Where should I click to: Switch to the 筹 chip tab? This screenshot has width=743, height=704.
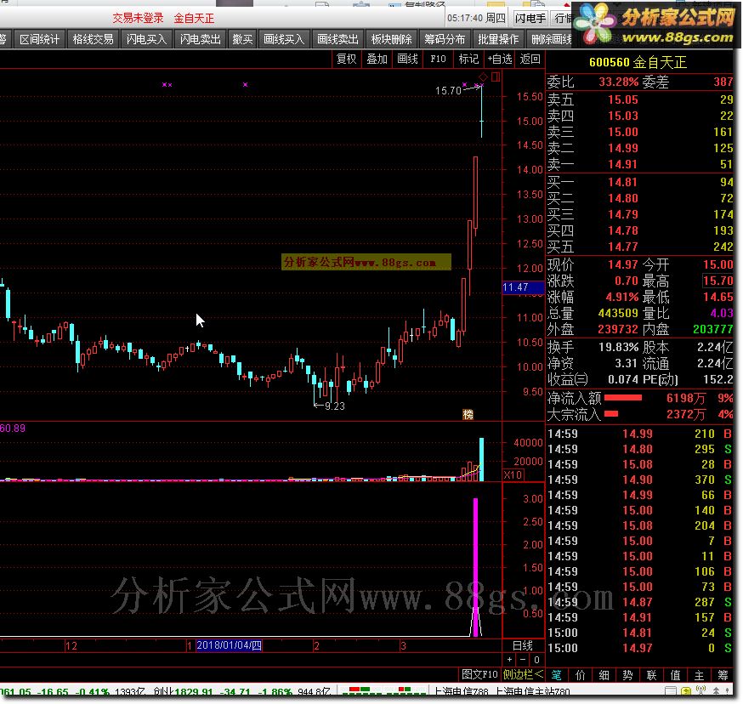(723, 674)
